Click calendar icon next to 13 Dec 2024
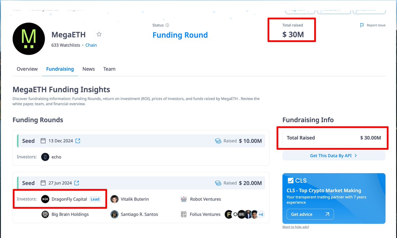Image resolution: width=397 pixels, height=238 pixels. 43,141
